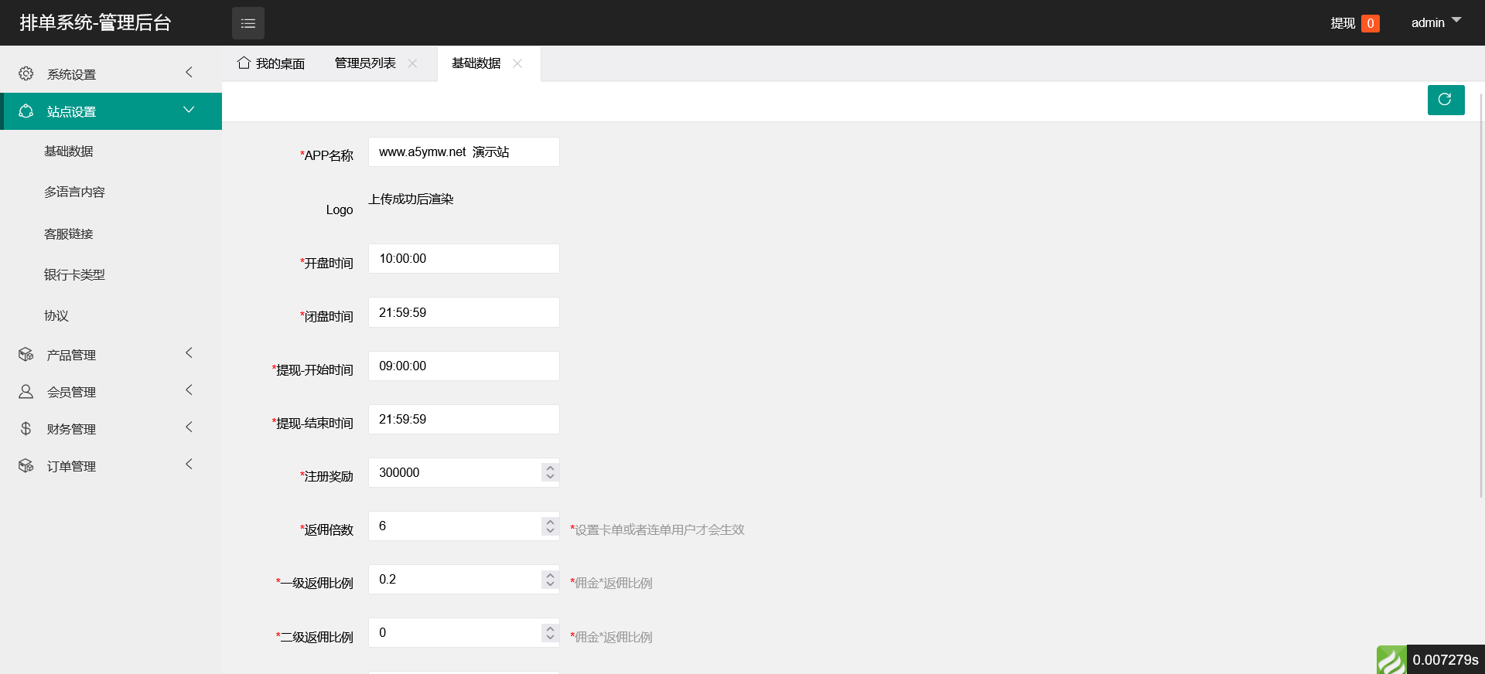This screenshot has height=674, width=1485.
Task: Click the green refresh button
Action: coord(1445,100)
